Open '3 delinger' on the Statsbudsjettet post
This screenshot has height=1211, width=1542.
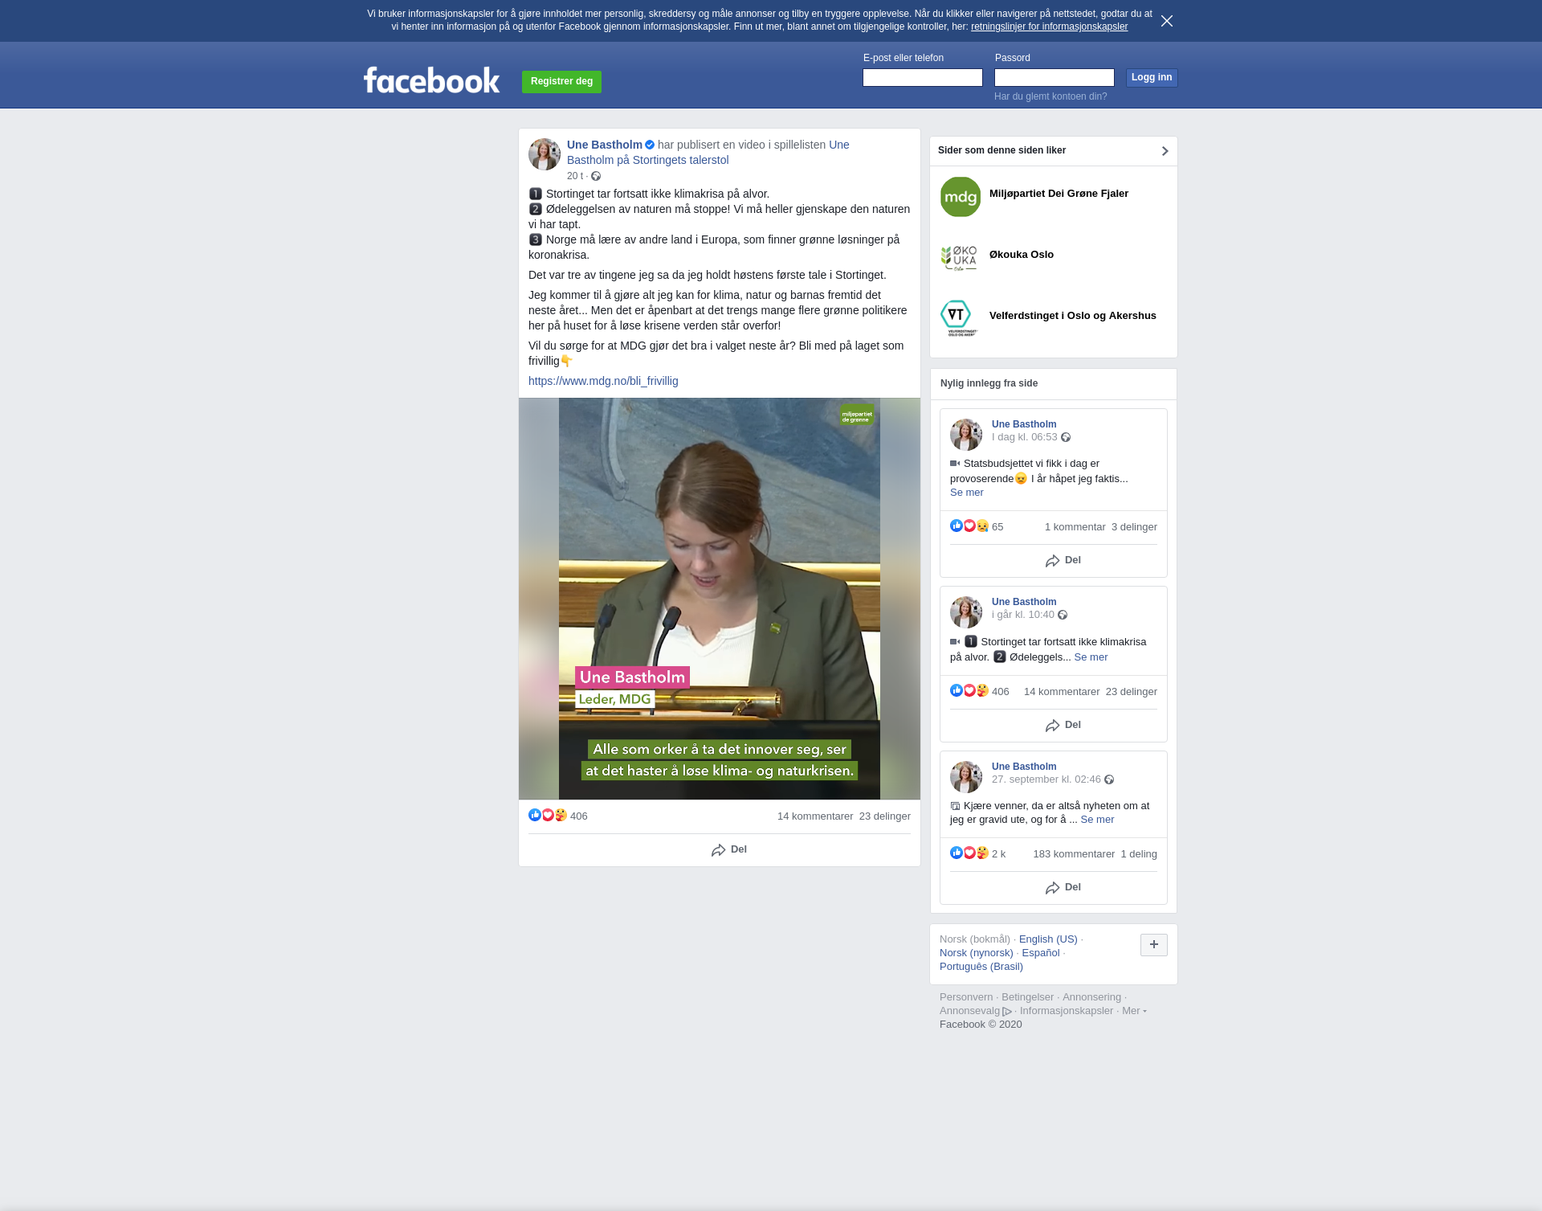(x=1134, y=527)
